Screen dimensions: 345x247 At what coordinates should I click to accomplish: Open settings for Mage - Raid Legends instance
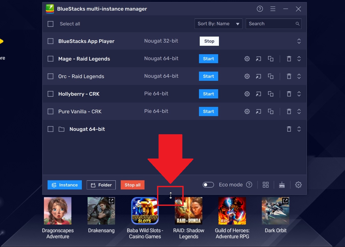click(x=247, y=59)
